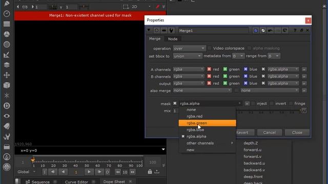Enable the invert checkbox

tap(272, 103)
